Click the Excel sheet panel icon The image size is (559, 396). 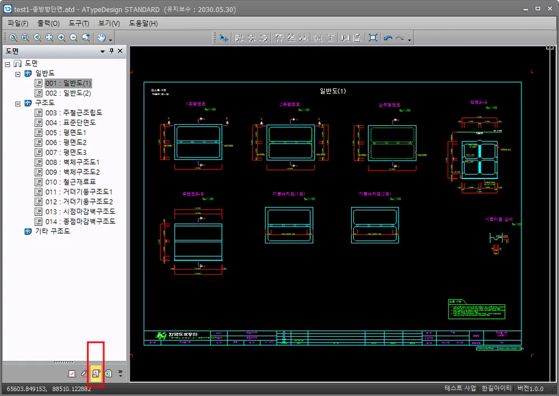108,374
